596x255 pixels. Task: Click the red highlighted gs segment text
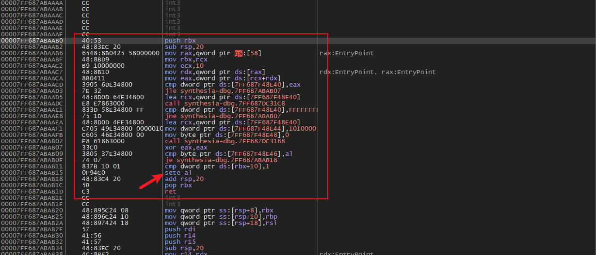pos(238,53)
